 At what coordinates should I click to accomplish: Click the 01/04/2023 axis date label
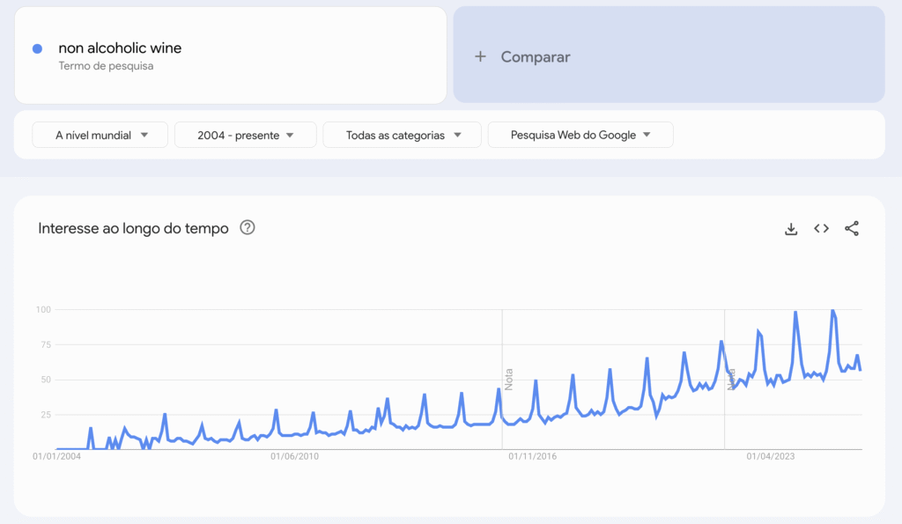point(771,456)
